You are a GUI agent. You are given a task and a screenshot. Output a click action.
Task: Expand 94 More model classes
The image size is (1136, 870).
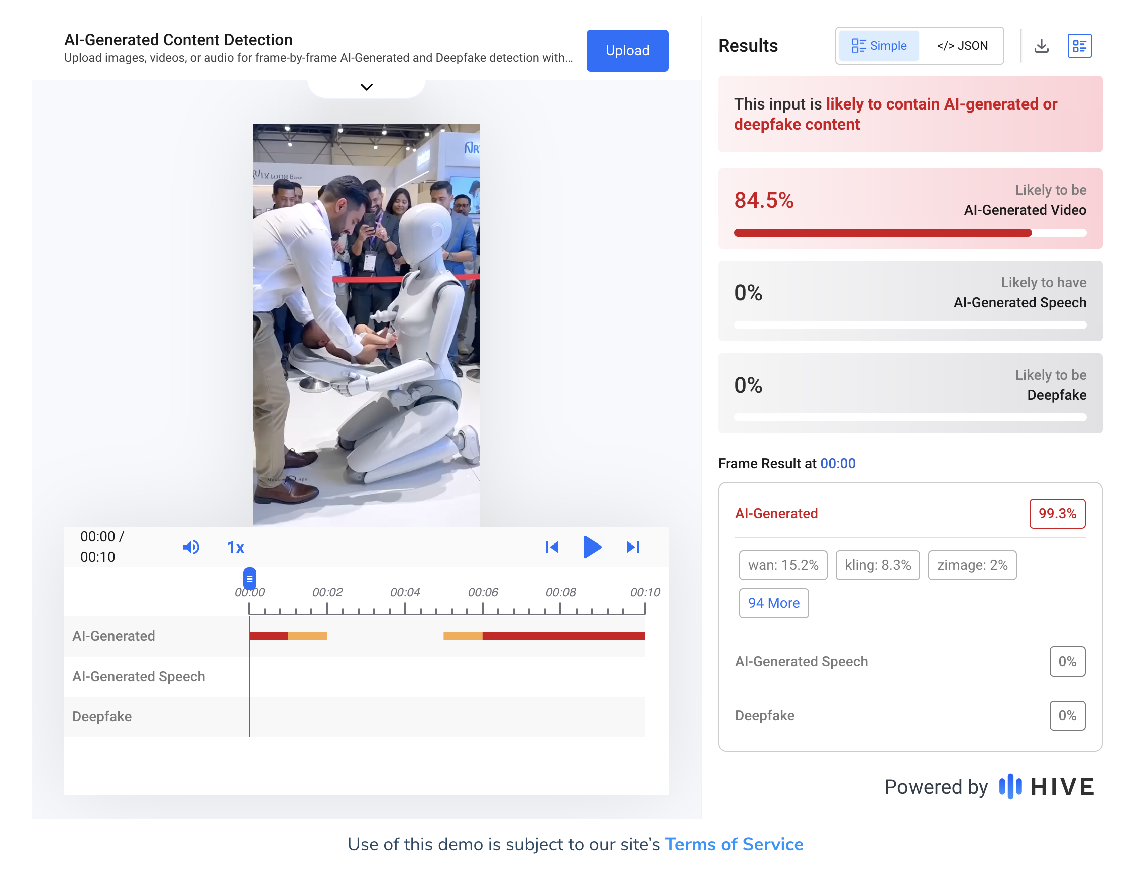[773, 603]
